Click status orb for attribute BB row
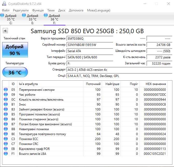 (x=6, y=129)
